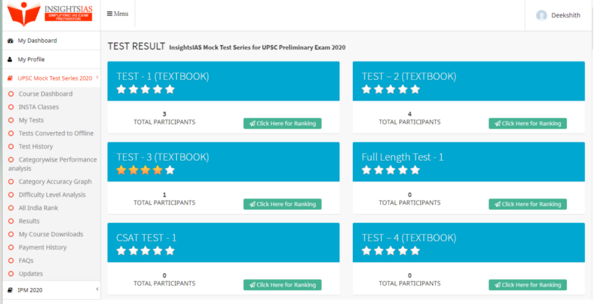This screenshot has width=601, height=304.
Task: Click the InsightsIAS logo
Action: point(50,14)
